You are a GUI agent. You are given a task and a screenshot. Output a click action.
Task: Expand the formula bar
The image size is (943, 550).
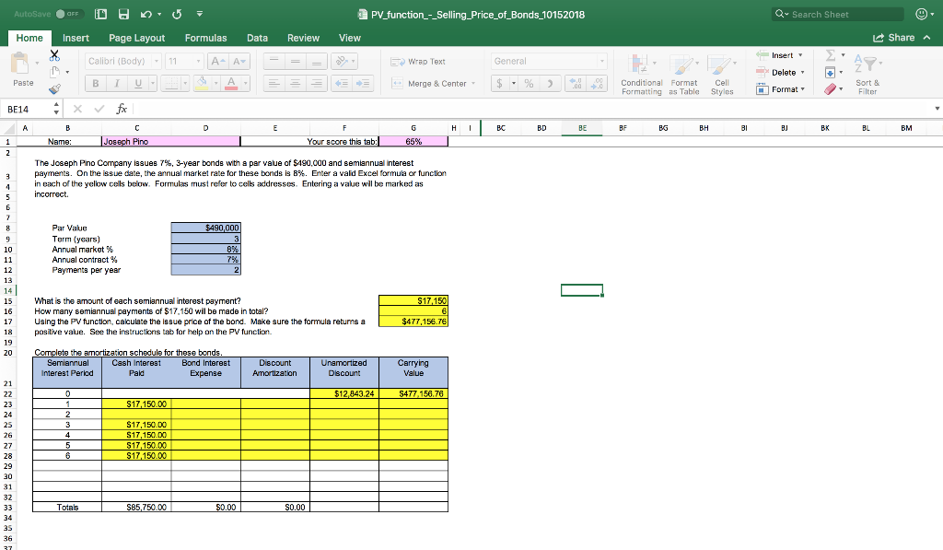[937, 109]
